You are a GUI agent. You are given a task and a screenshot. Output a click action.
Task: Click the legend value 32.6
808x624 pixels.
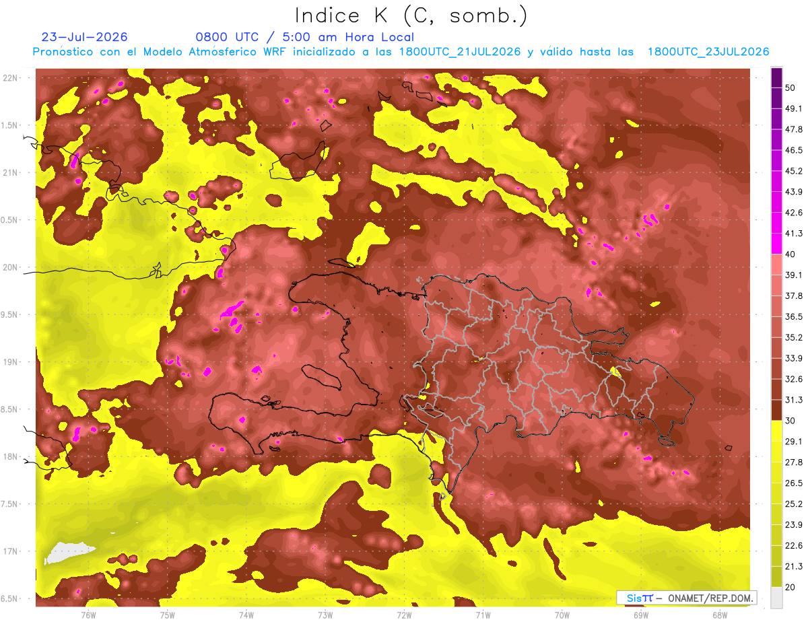pyautogui.click(x=793, y=379)
